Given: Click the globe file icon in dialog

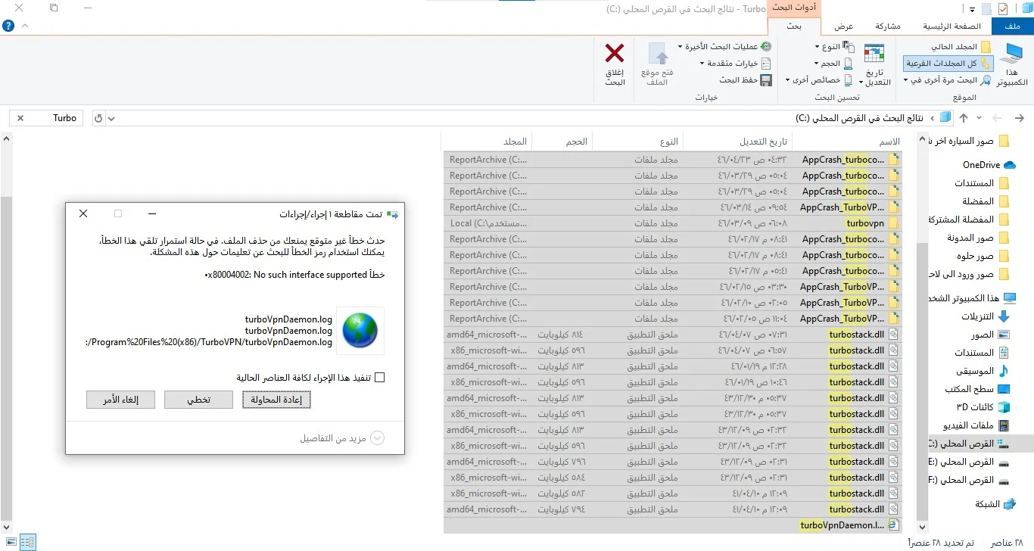Looking at the screenshot, I should 360,331.
